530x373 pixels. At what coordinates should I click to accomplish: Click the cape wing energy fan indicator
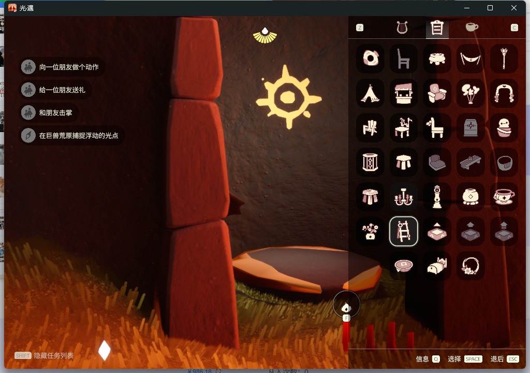(264, 36)
